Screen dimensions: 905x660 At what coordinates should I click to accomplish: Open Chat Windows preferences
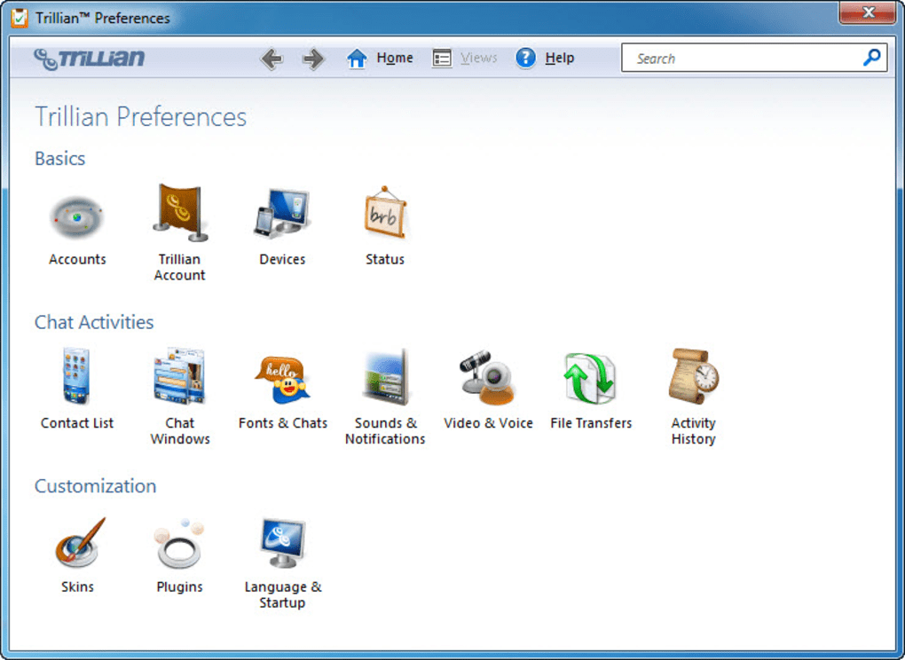[x=179, y=397]
